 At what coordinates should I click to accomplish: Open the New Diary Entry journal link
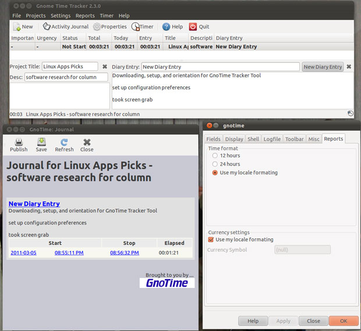34,204
